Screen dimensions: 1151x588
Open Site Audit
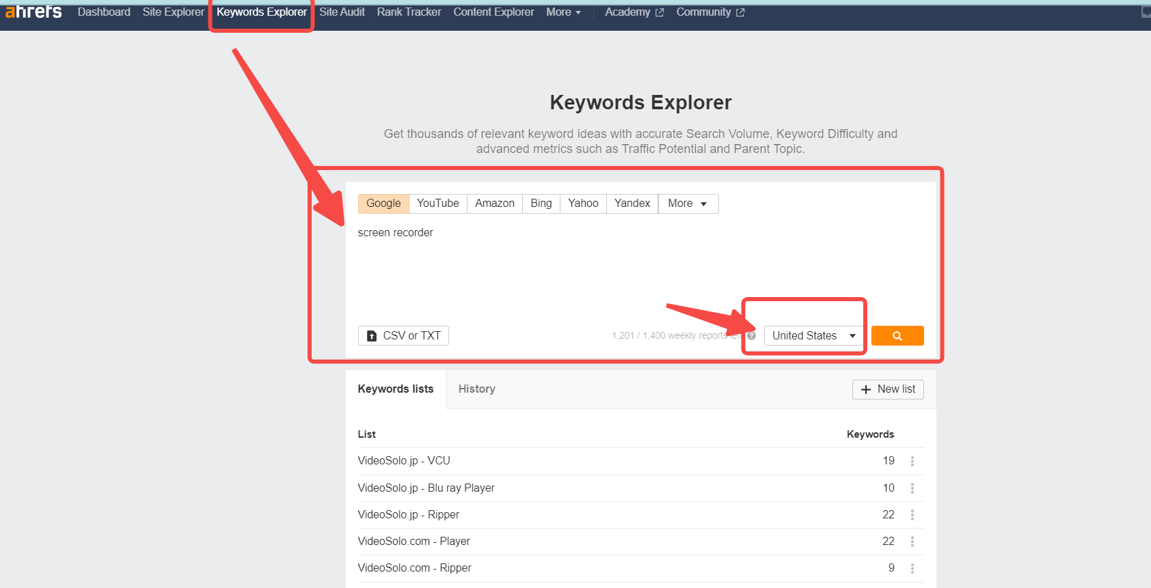(x=342, y=12)
